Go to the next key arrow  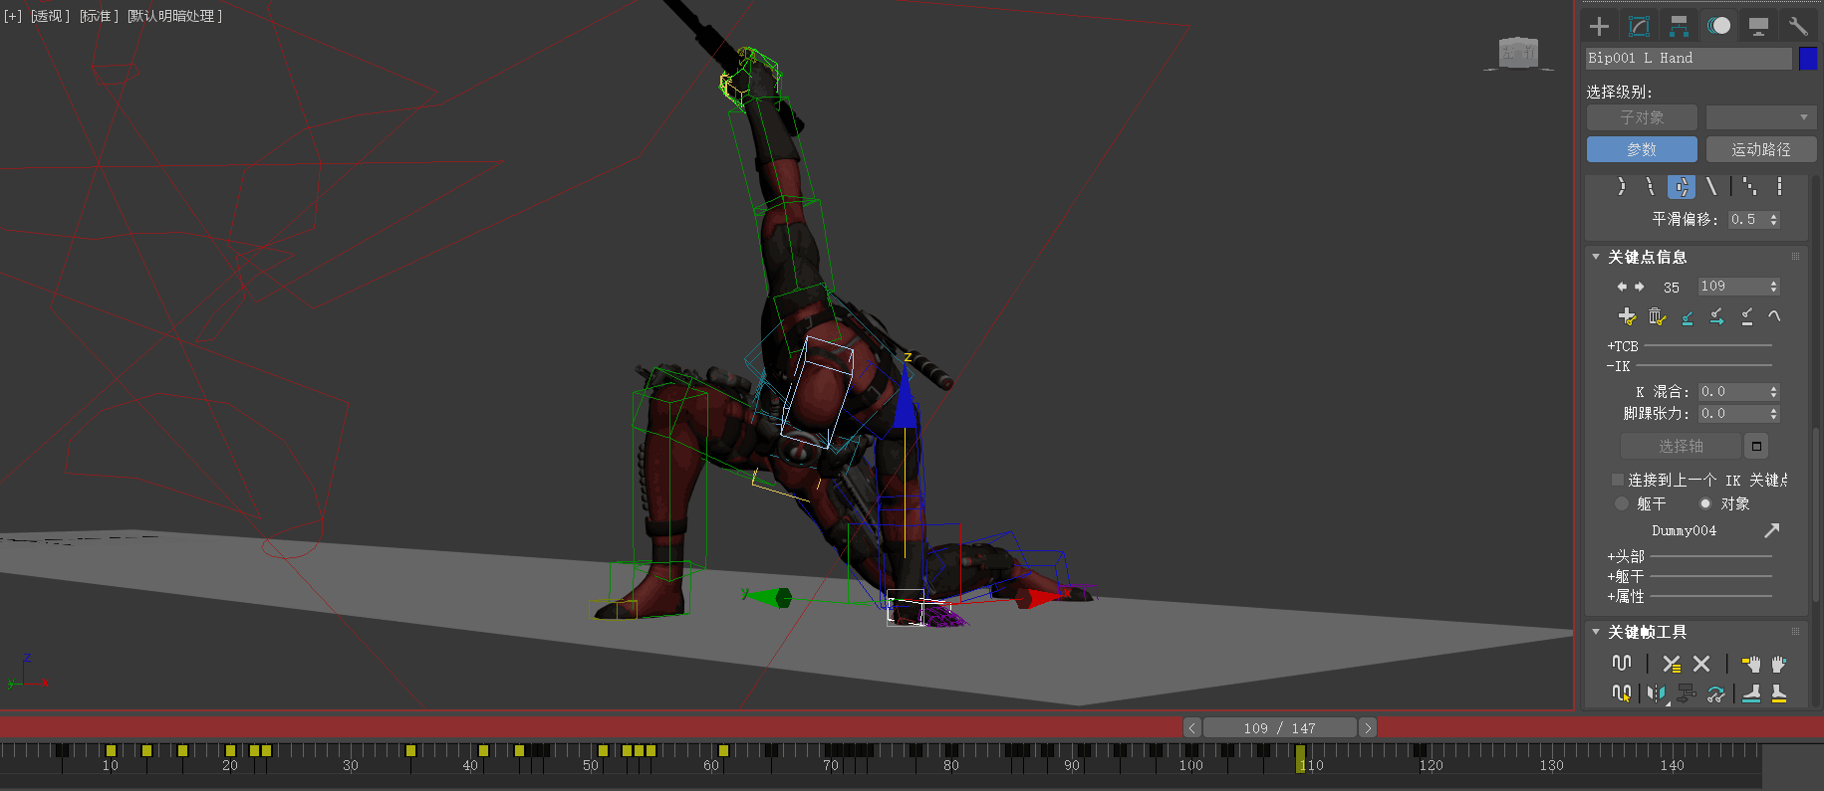point(1639,287)
